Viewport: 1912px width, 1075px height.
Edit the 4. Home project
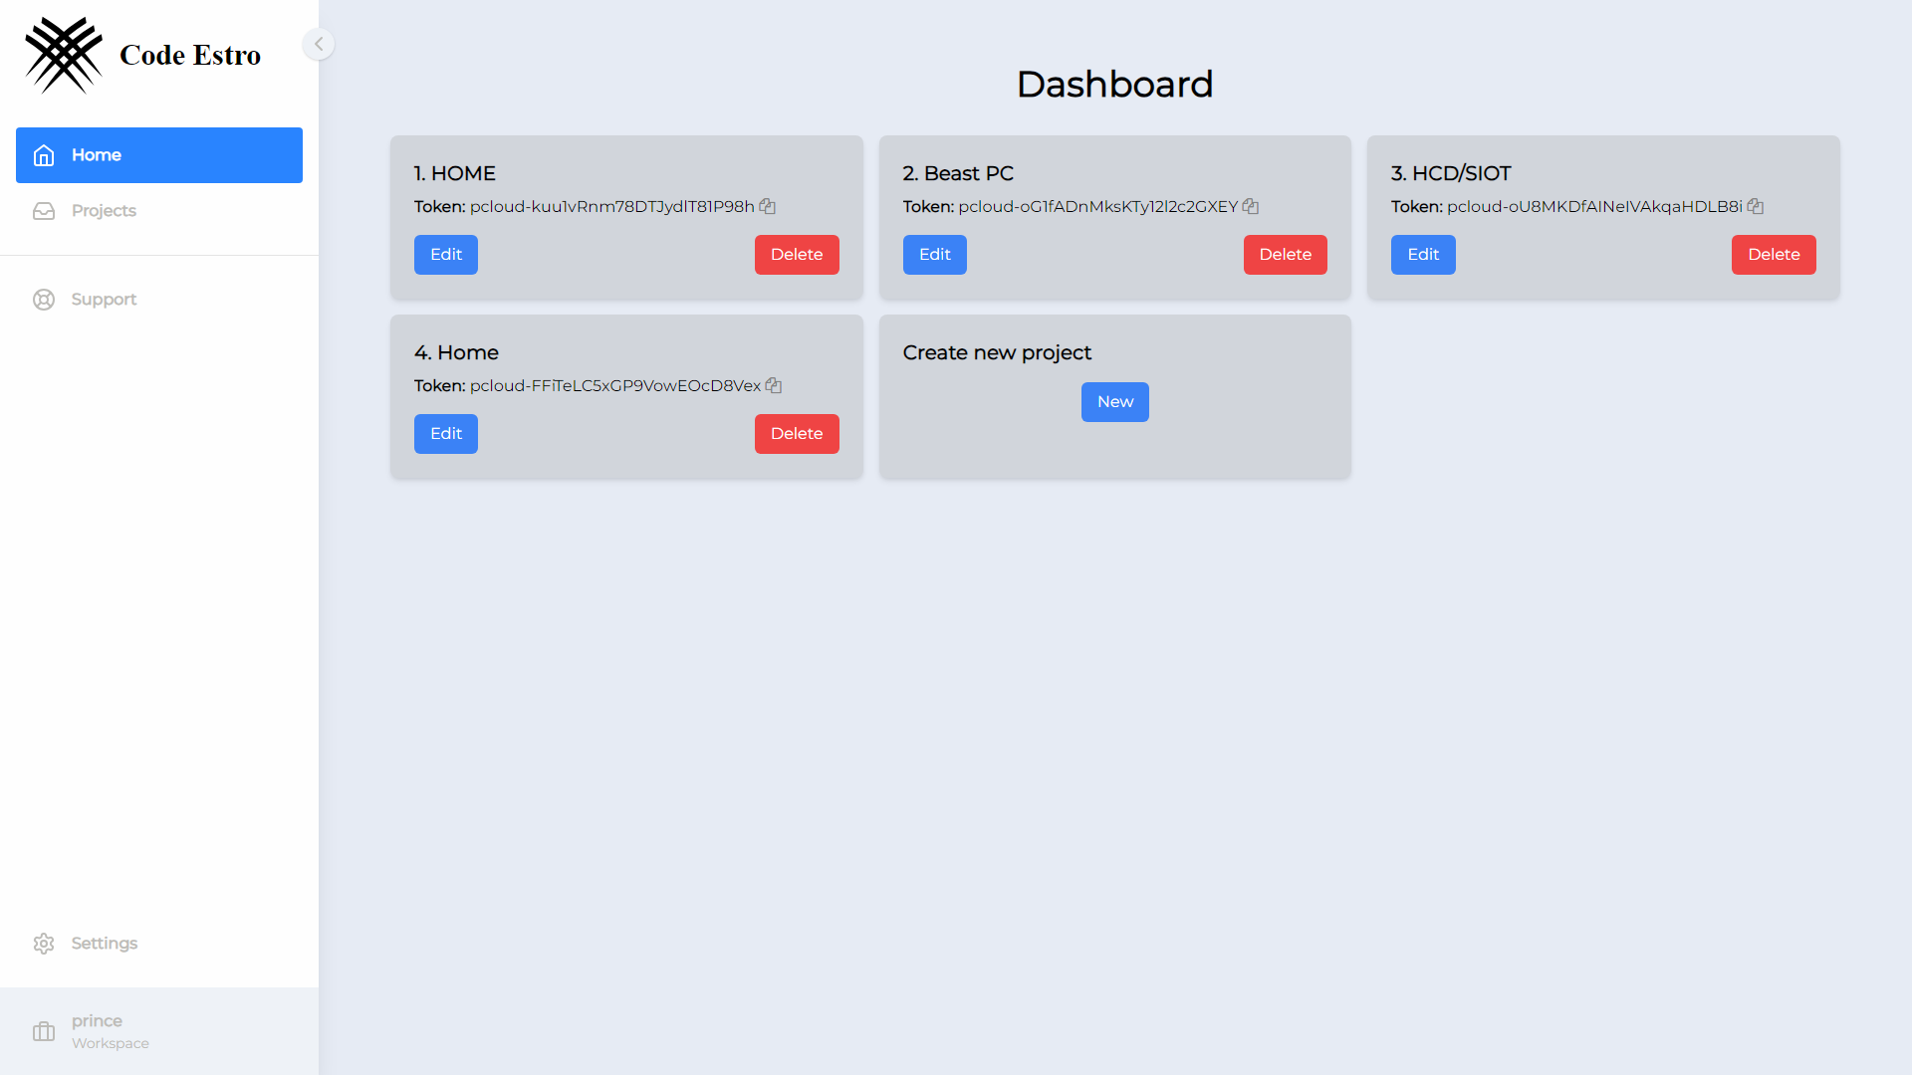(445, 433)
